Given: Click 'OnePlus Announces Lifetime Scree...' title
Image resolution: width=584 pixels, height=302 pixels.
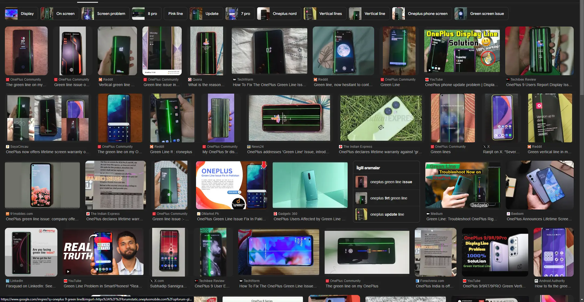Looking at the screenshot, I should (x=539, y=219).
